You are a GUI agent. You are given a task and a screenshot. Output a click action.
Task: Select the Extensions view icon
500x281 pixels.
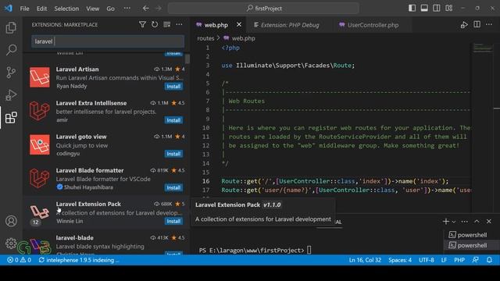[11, 118]
